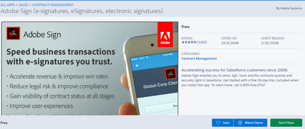Click the back arrow on phone screen
The width and height of the screenshot is (305, 129).
pyautogui.click(x=137, y=66)
